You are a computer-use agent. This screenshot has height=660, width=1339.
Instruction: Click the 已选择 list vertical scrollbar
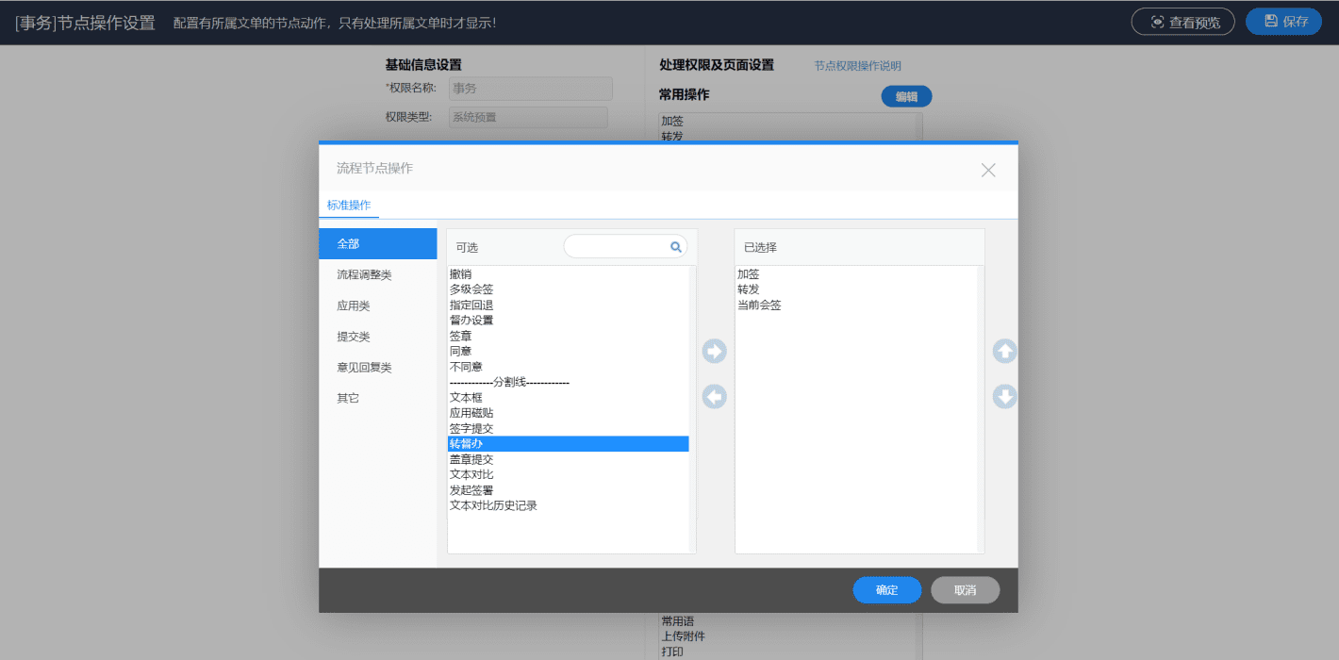(x=981, y=409)
